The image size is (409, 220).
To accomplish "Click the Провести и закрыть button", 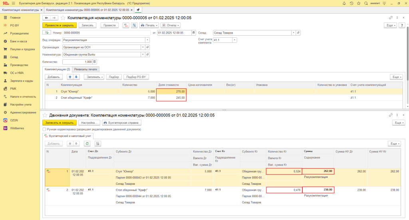I will pos(59,25).
